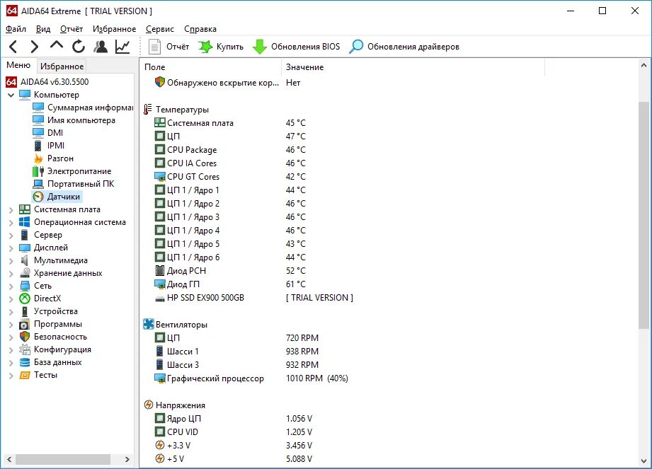Click the Xbox icon beside DirectX

click(x=25, y=299)
